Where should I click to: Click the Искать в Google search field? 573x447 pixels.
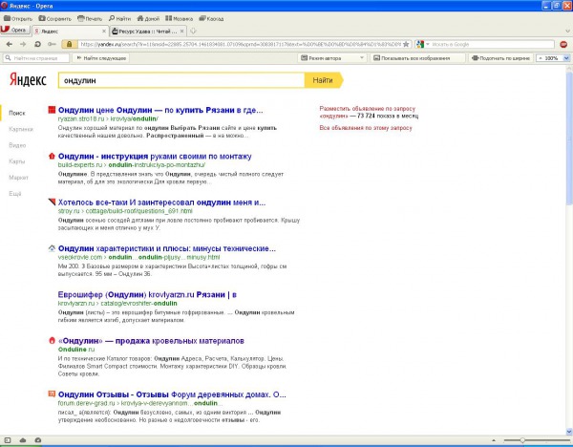492,44
